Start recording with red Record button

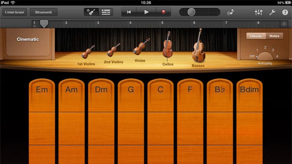pos(163,12)
